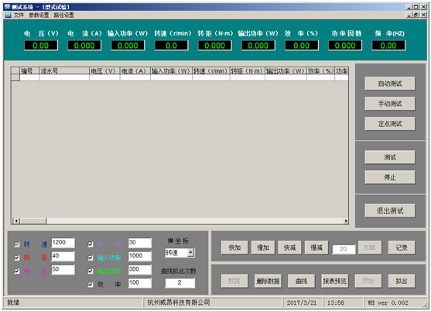Click the left scroll arrow of the table

(x=16, y=220)
